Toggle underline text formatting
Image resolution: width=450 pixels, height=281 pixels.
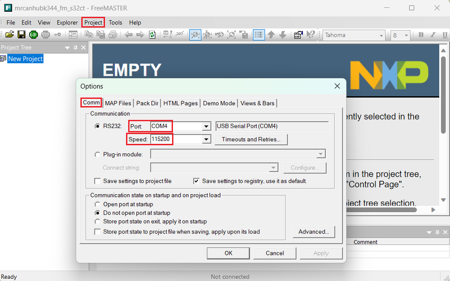(445, 35)
